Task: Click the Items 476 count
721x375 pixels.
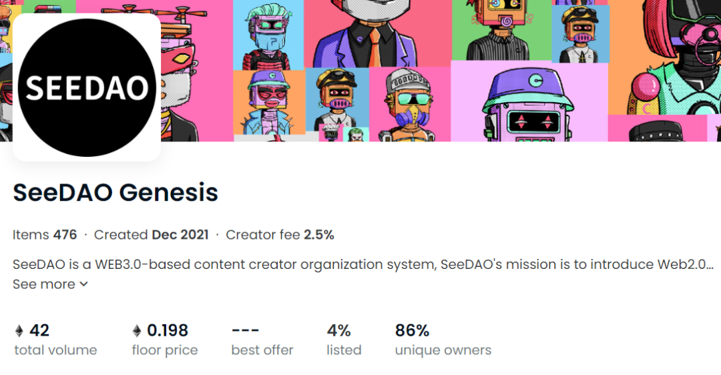Action: tap(45, 235)
